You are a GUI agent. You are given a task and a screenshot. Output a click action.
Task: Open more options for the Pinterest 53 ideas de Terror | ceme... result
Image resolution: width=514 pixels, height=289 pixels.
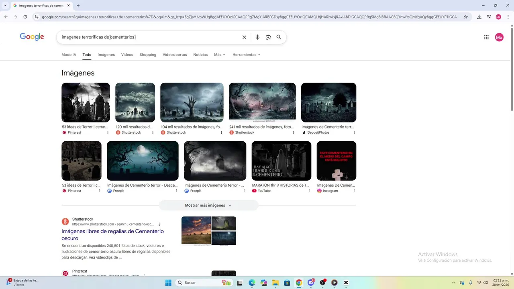(x=108, y=132)
